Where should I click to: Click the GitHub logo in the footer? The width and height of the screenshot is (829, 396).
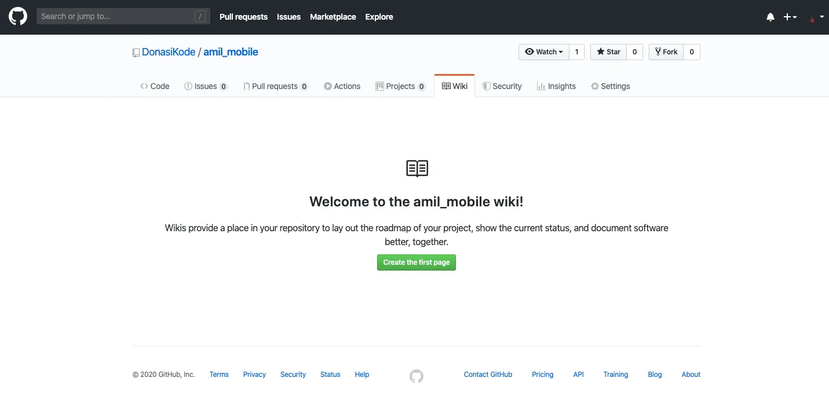(x=416, y=376)
